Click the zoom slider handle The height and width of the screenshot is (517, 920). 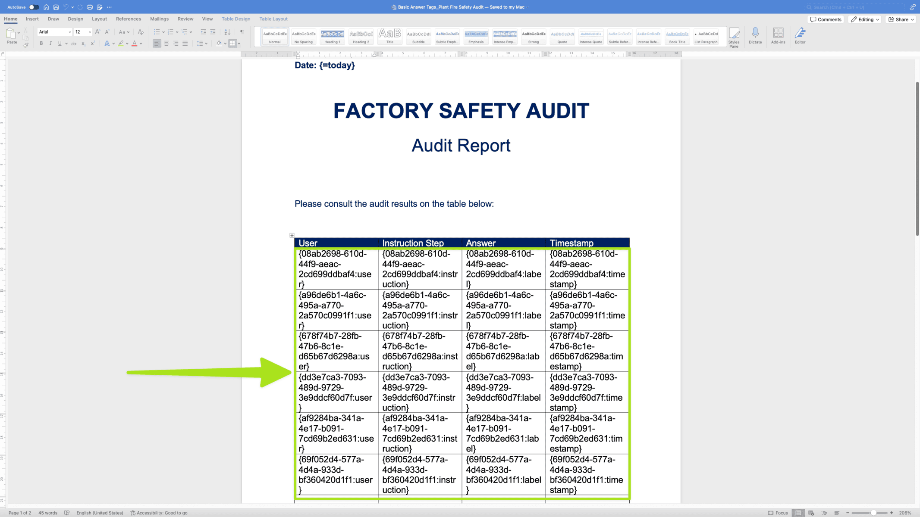point(873,513)
